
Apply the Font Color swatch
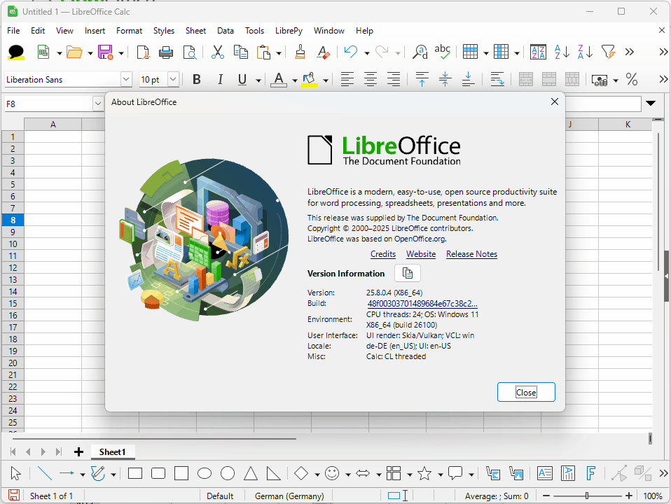279,80
